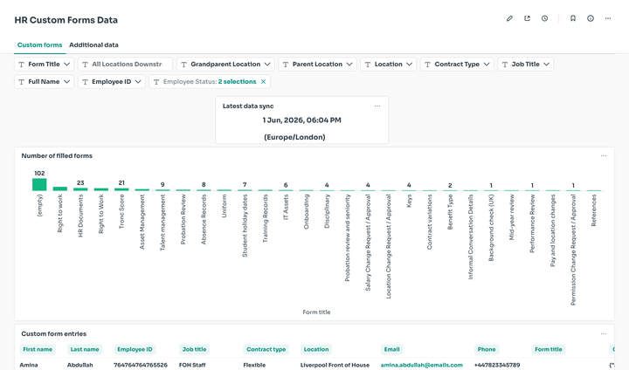Click the clock schedule icon
The height and width of the screenshot is (370, 629).
click(544, 18)
